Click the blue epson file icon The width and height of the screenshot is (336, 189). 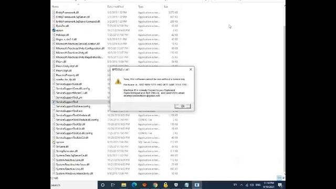[54, 30]
